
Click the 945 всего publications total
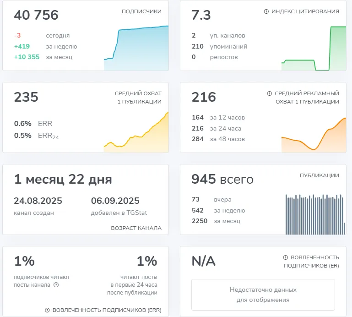pos(222,179)
